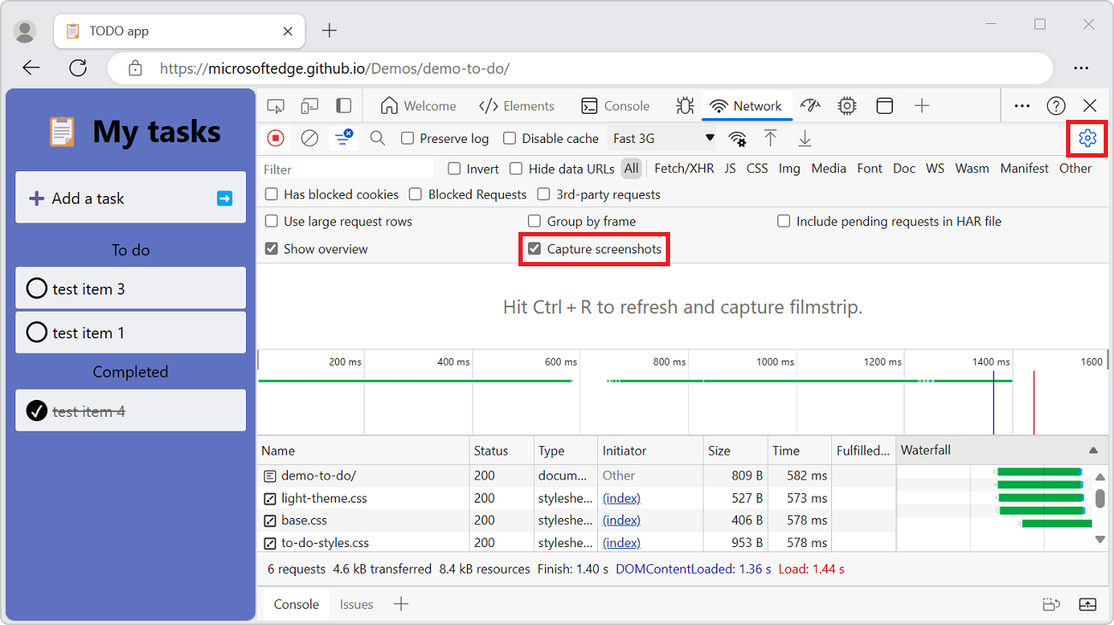This screenshot has width=1114, height=625.
Task: Import HAR file with the upload icon
Action: click(x=770, y=138)
